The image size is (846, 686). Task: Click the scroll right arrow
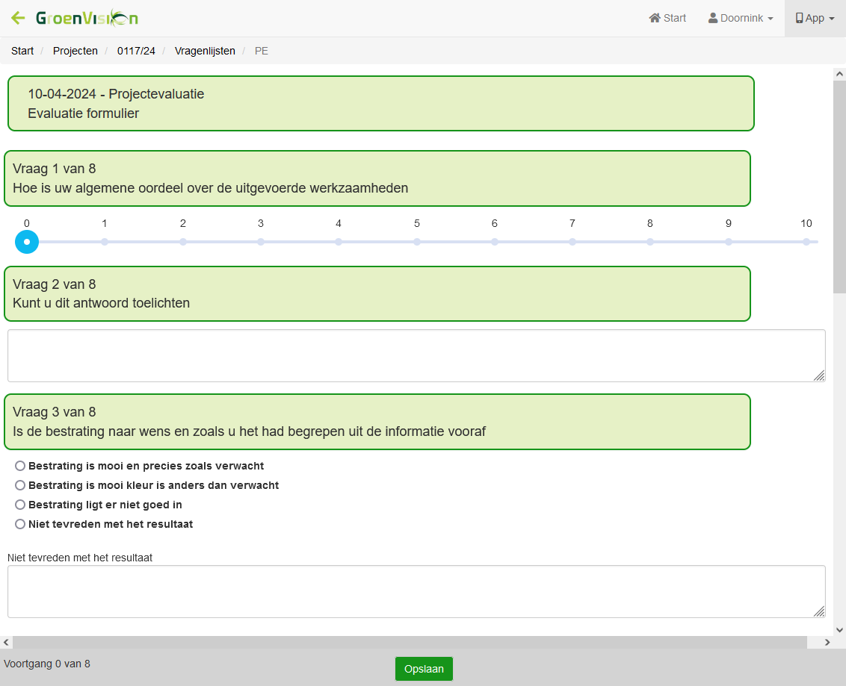click(x=827, y=643)
